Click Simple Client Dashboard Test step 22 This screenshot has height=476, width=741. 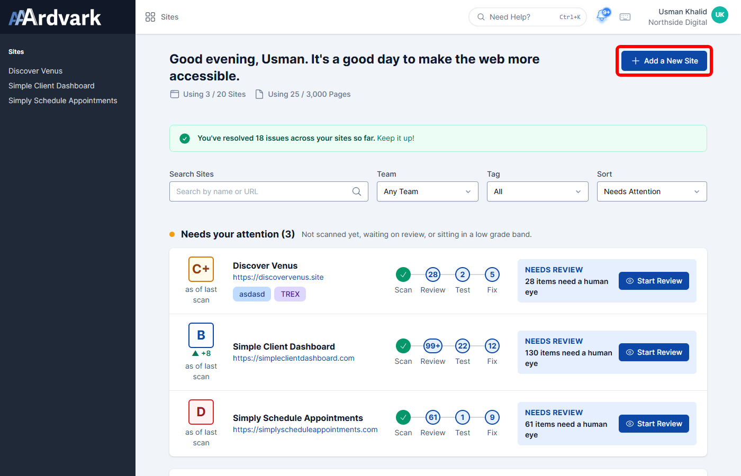[x=463, y=346]
